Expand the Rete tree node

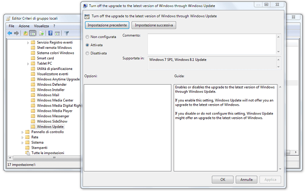[x=22, y=137]
